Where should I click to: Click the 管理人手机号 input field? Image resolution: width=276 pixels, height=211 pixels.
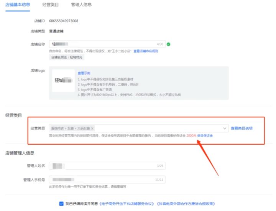(103, 180)
